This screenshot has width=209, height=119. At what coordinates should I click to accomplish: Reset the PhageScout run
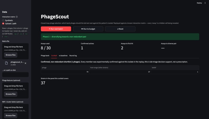120,29
